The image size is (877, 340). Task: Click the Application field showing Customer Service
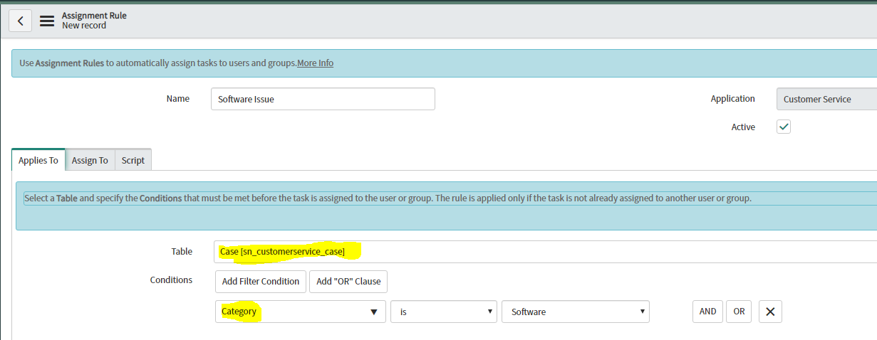pyautogui.click(x=826, y=99)
